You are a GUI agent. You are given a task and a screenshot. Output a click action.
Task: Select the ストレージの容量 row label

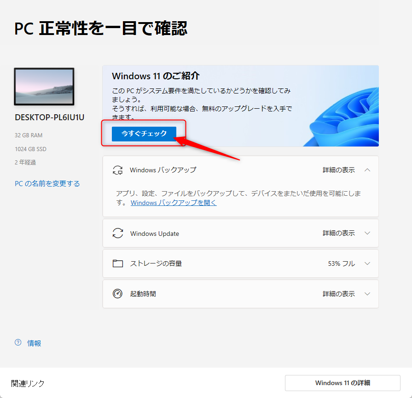pyautogui.click(x=156, y=263)
